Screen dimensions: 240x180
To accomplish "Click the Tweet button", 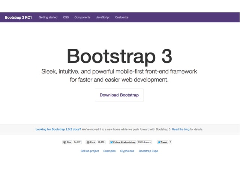I will [162, 142].
